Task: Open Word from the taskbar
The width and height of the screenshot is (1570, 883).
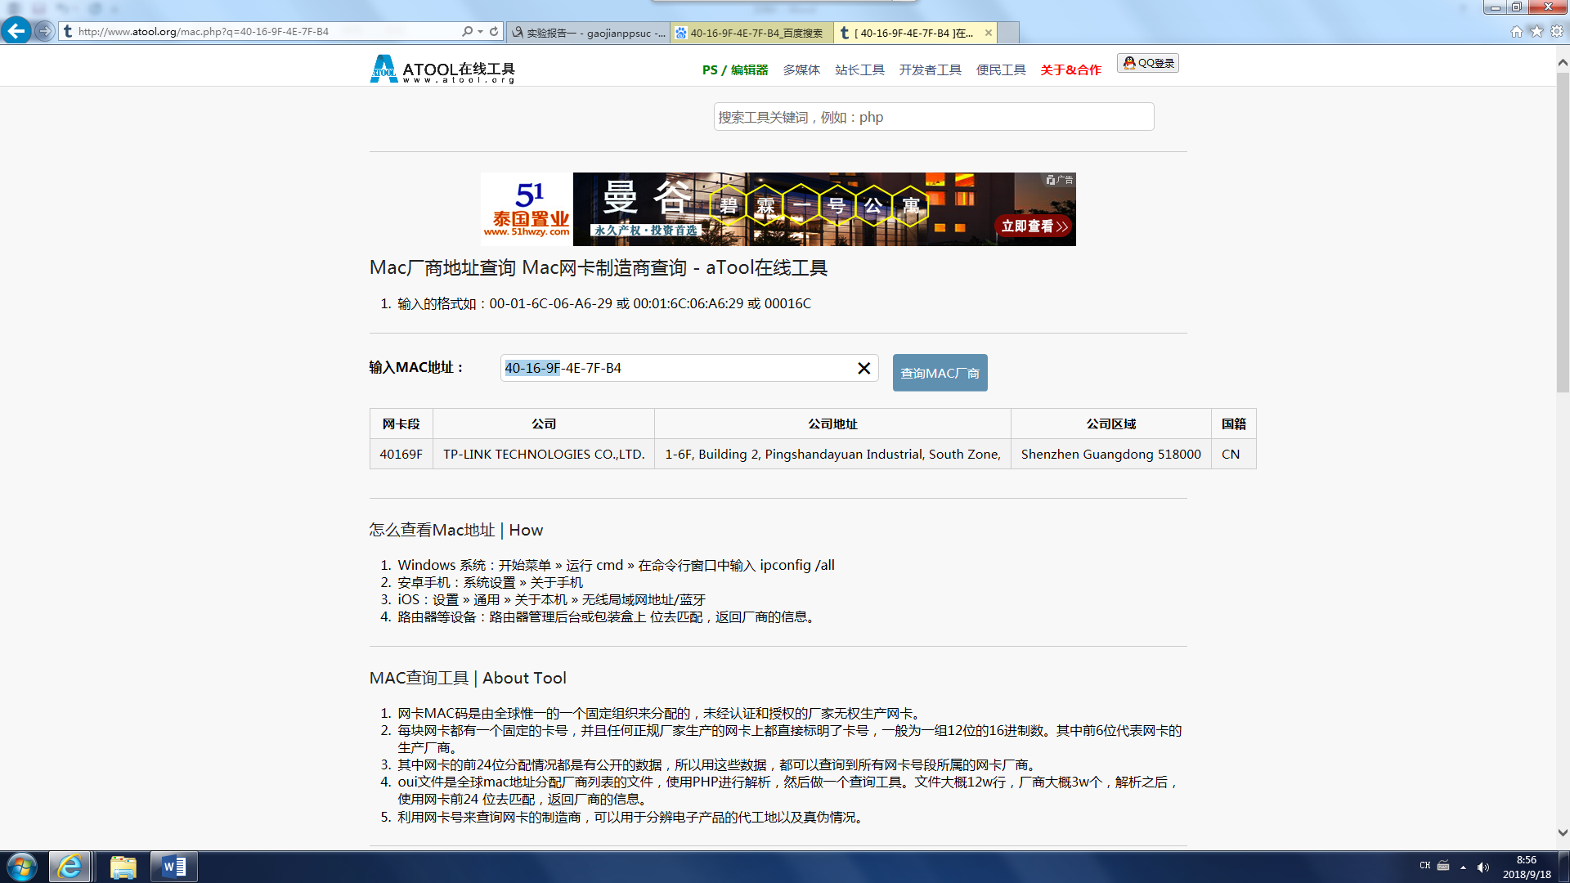Action: pyautogui.click(x=174, y=867)
